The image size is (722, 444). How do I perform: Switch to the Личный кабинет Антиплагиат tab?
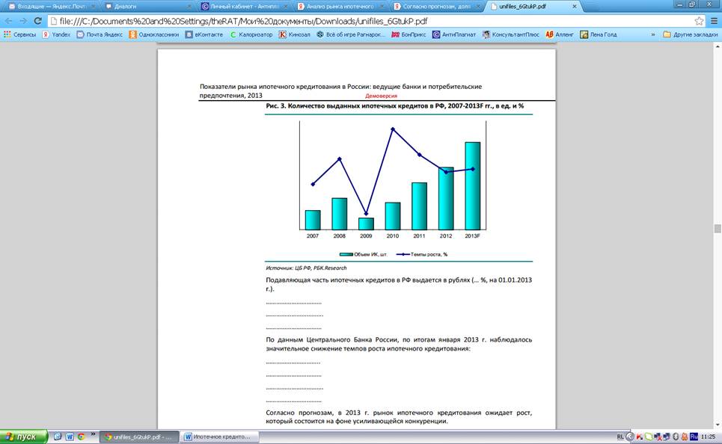(244, 7)
